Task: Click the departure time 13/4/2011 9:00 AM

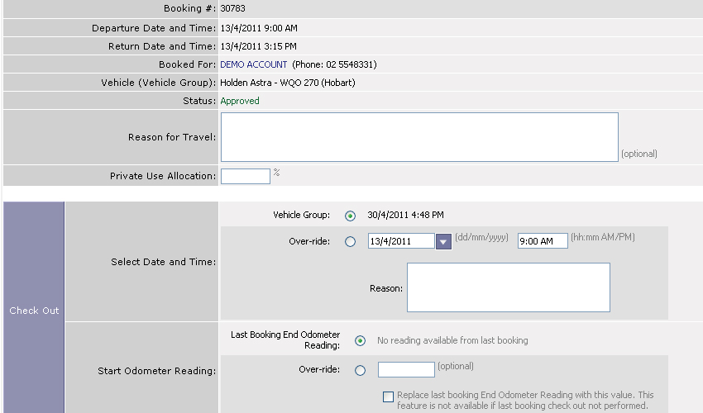Action: pos(259,28)
